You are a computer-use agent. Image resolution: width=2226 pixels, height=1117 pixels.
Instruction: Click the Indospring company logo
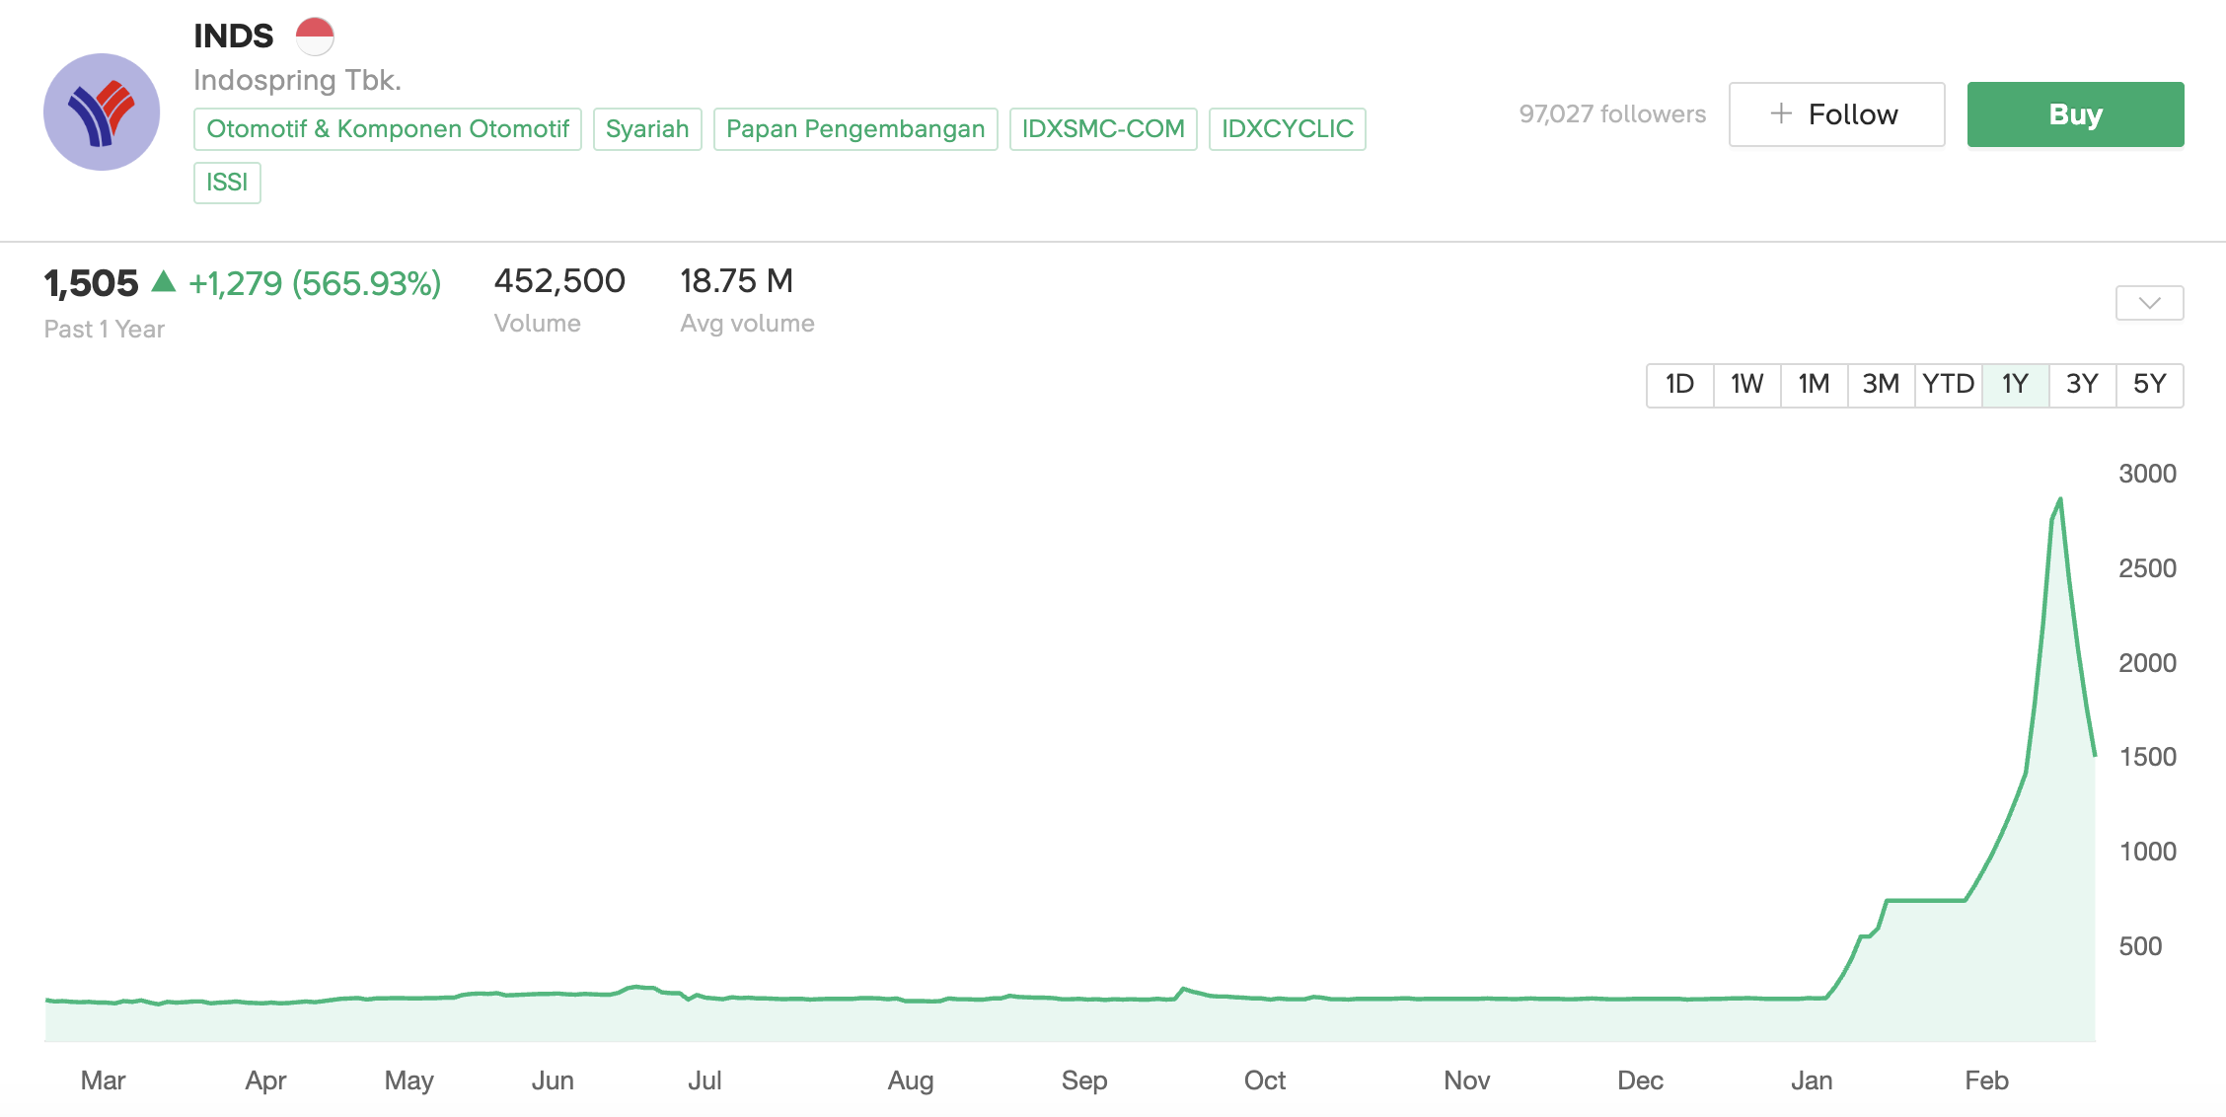click(102, 112)
